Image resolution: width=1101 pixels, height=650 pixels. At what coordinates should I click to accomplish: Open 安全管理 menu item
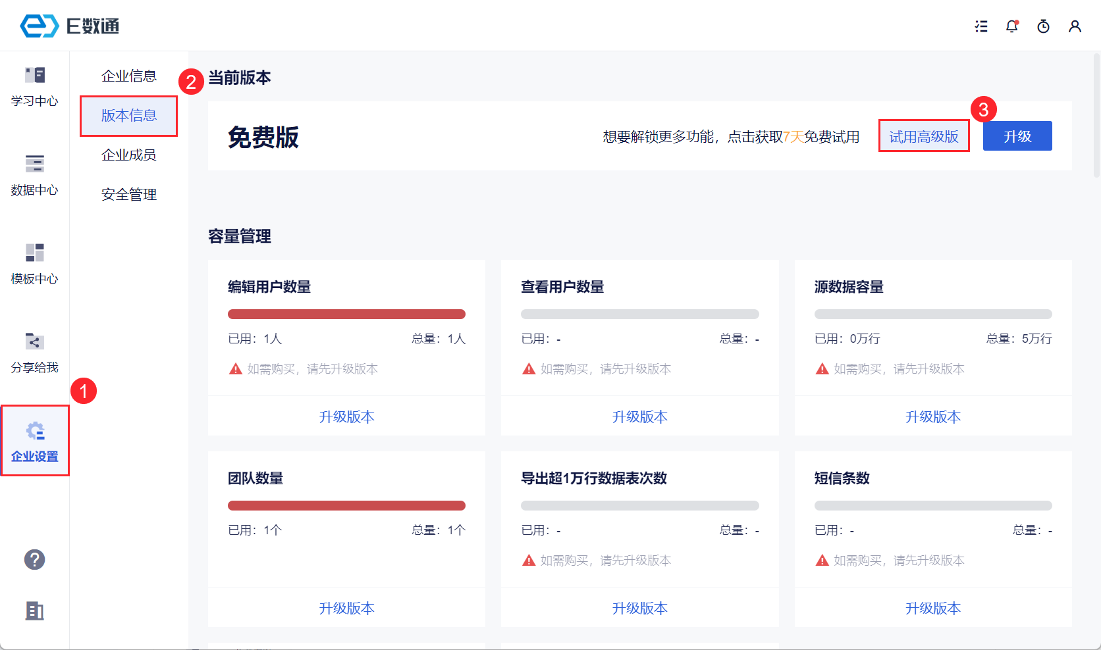[129, 195]
